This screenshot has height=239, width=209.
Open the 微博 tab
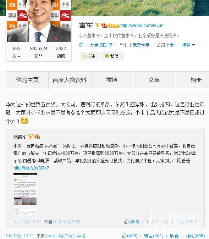click(112, 80)
